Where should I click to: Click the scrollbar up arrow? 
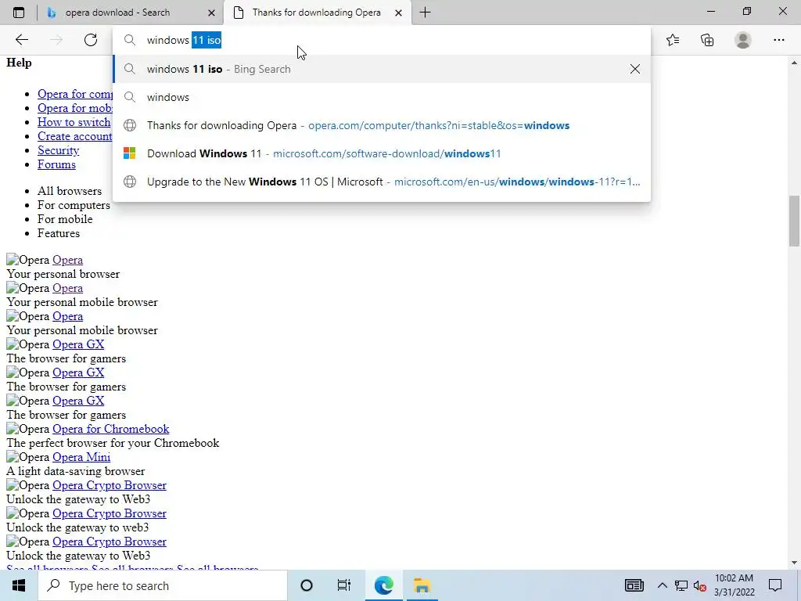(x=794, y=63)
